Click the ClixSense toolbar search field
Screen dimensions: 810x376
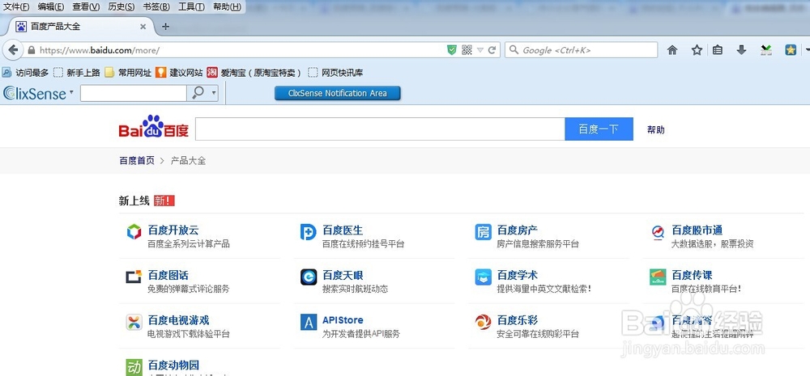pyautogui.click(x=134, y=93)
